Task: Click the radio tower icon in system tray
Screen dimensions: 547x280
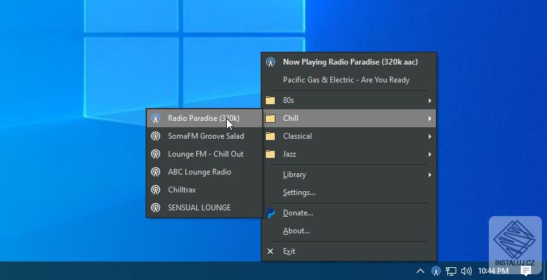Action: coord(436,271)
